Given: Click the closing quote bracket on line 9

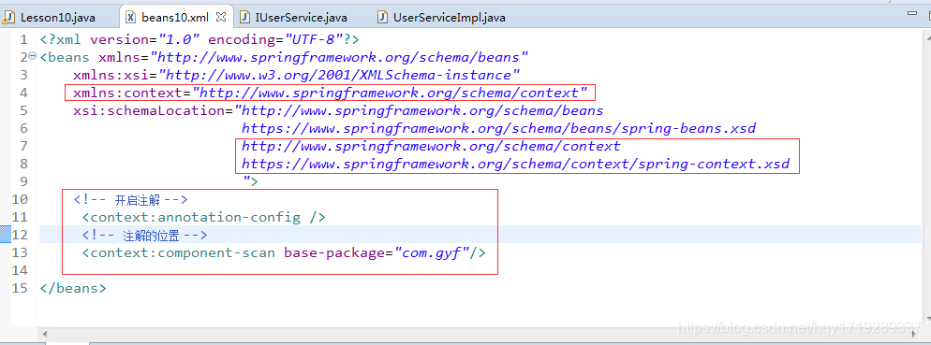Looking at the screenshot, I should (250, 180).
